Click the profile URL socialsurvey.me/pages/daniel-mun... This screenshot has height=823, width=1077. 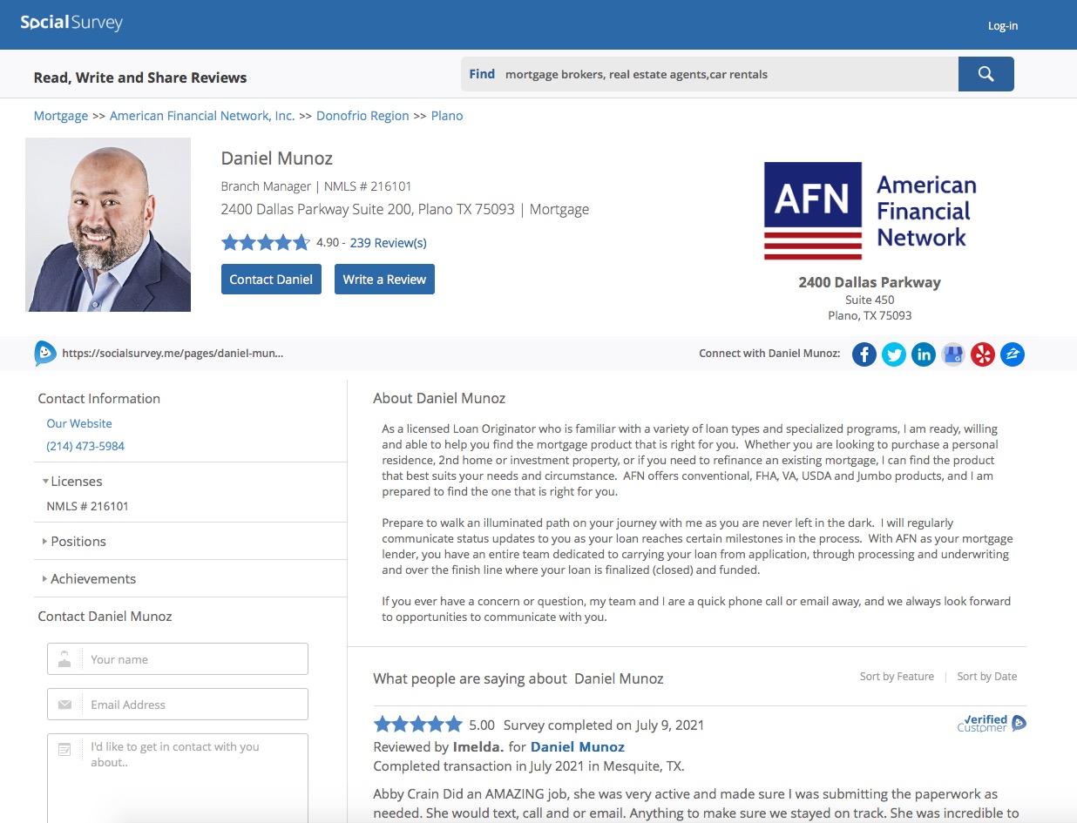coord(173,354)
